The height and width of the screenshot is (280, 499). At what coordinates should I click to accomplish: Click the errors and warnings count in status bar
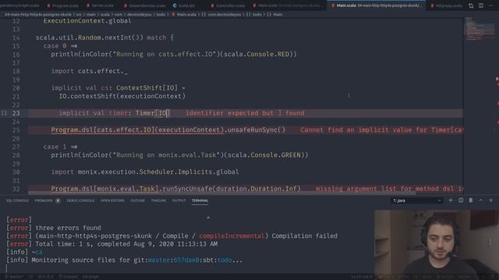(x=46, y=277)
